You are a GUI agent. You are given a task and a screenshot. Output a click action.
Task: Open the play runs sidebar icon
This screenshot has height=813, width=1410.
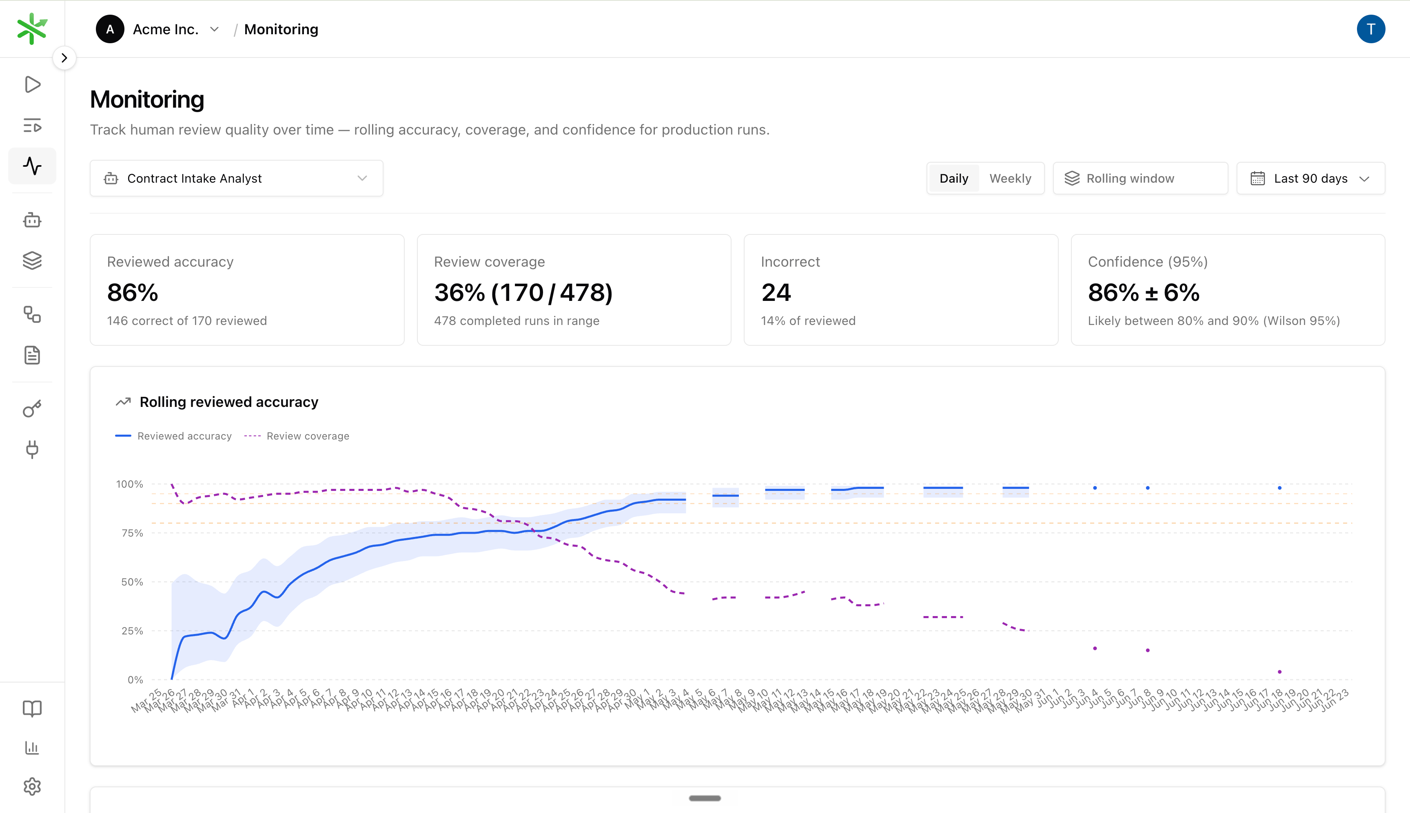32,84
